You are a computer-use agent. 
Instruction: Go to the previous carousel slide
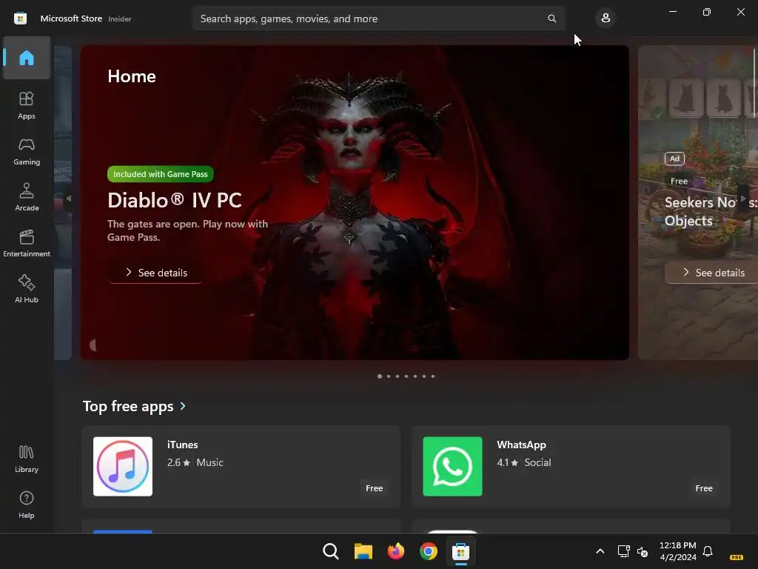68,199
